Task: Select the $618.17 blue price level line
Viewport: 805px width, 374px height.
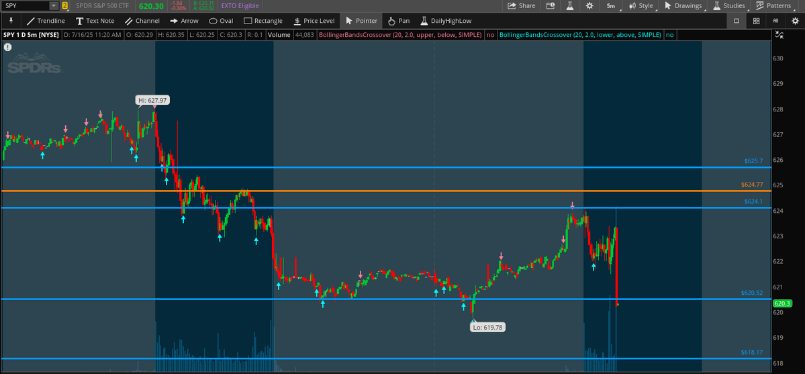Action: (x=386, y=359)
